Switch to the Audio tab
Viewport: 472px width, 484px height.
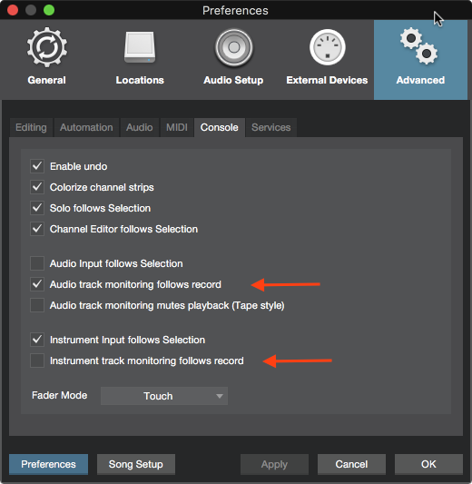[x=140, y=127]
